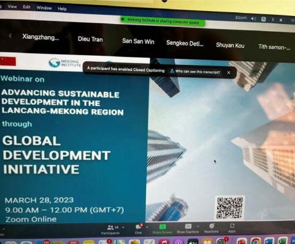Dismiss the Closed Captioning notification
Screen dimensions: 295x244
pyautogui.click(x=229, y=72)
